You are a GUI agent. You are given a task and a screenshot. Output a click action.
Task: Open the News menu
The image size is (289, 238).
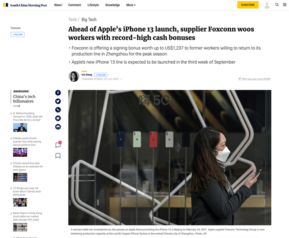click(x=58, y=5)
